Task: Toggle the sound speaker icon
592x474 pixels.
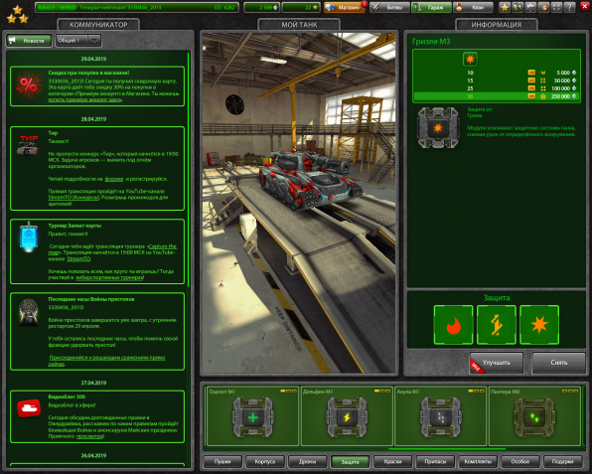Action: click(543, 7)
